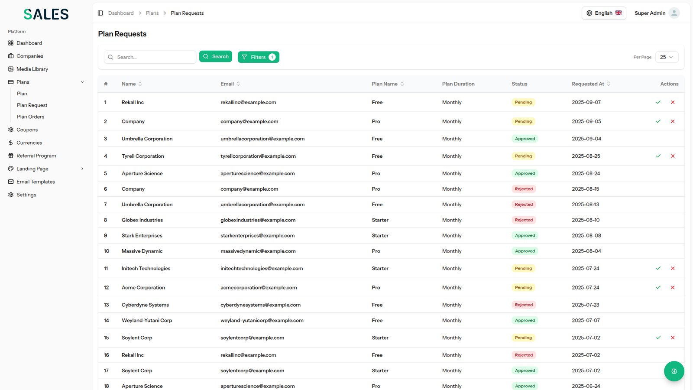The image size is (693, 390).
Task: Approve the Rekall Inc request in row 1
Action: coord(658,102)
